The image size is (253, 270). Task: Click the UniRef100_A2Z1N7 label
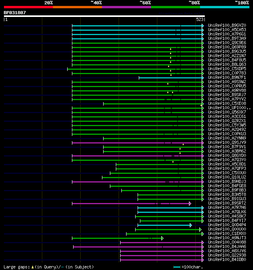227,56
